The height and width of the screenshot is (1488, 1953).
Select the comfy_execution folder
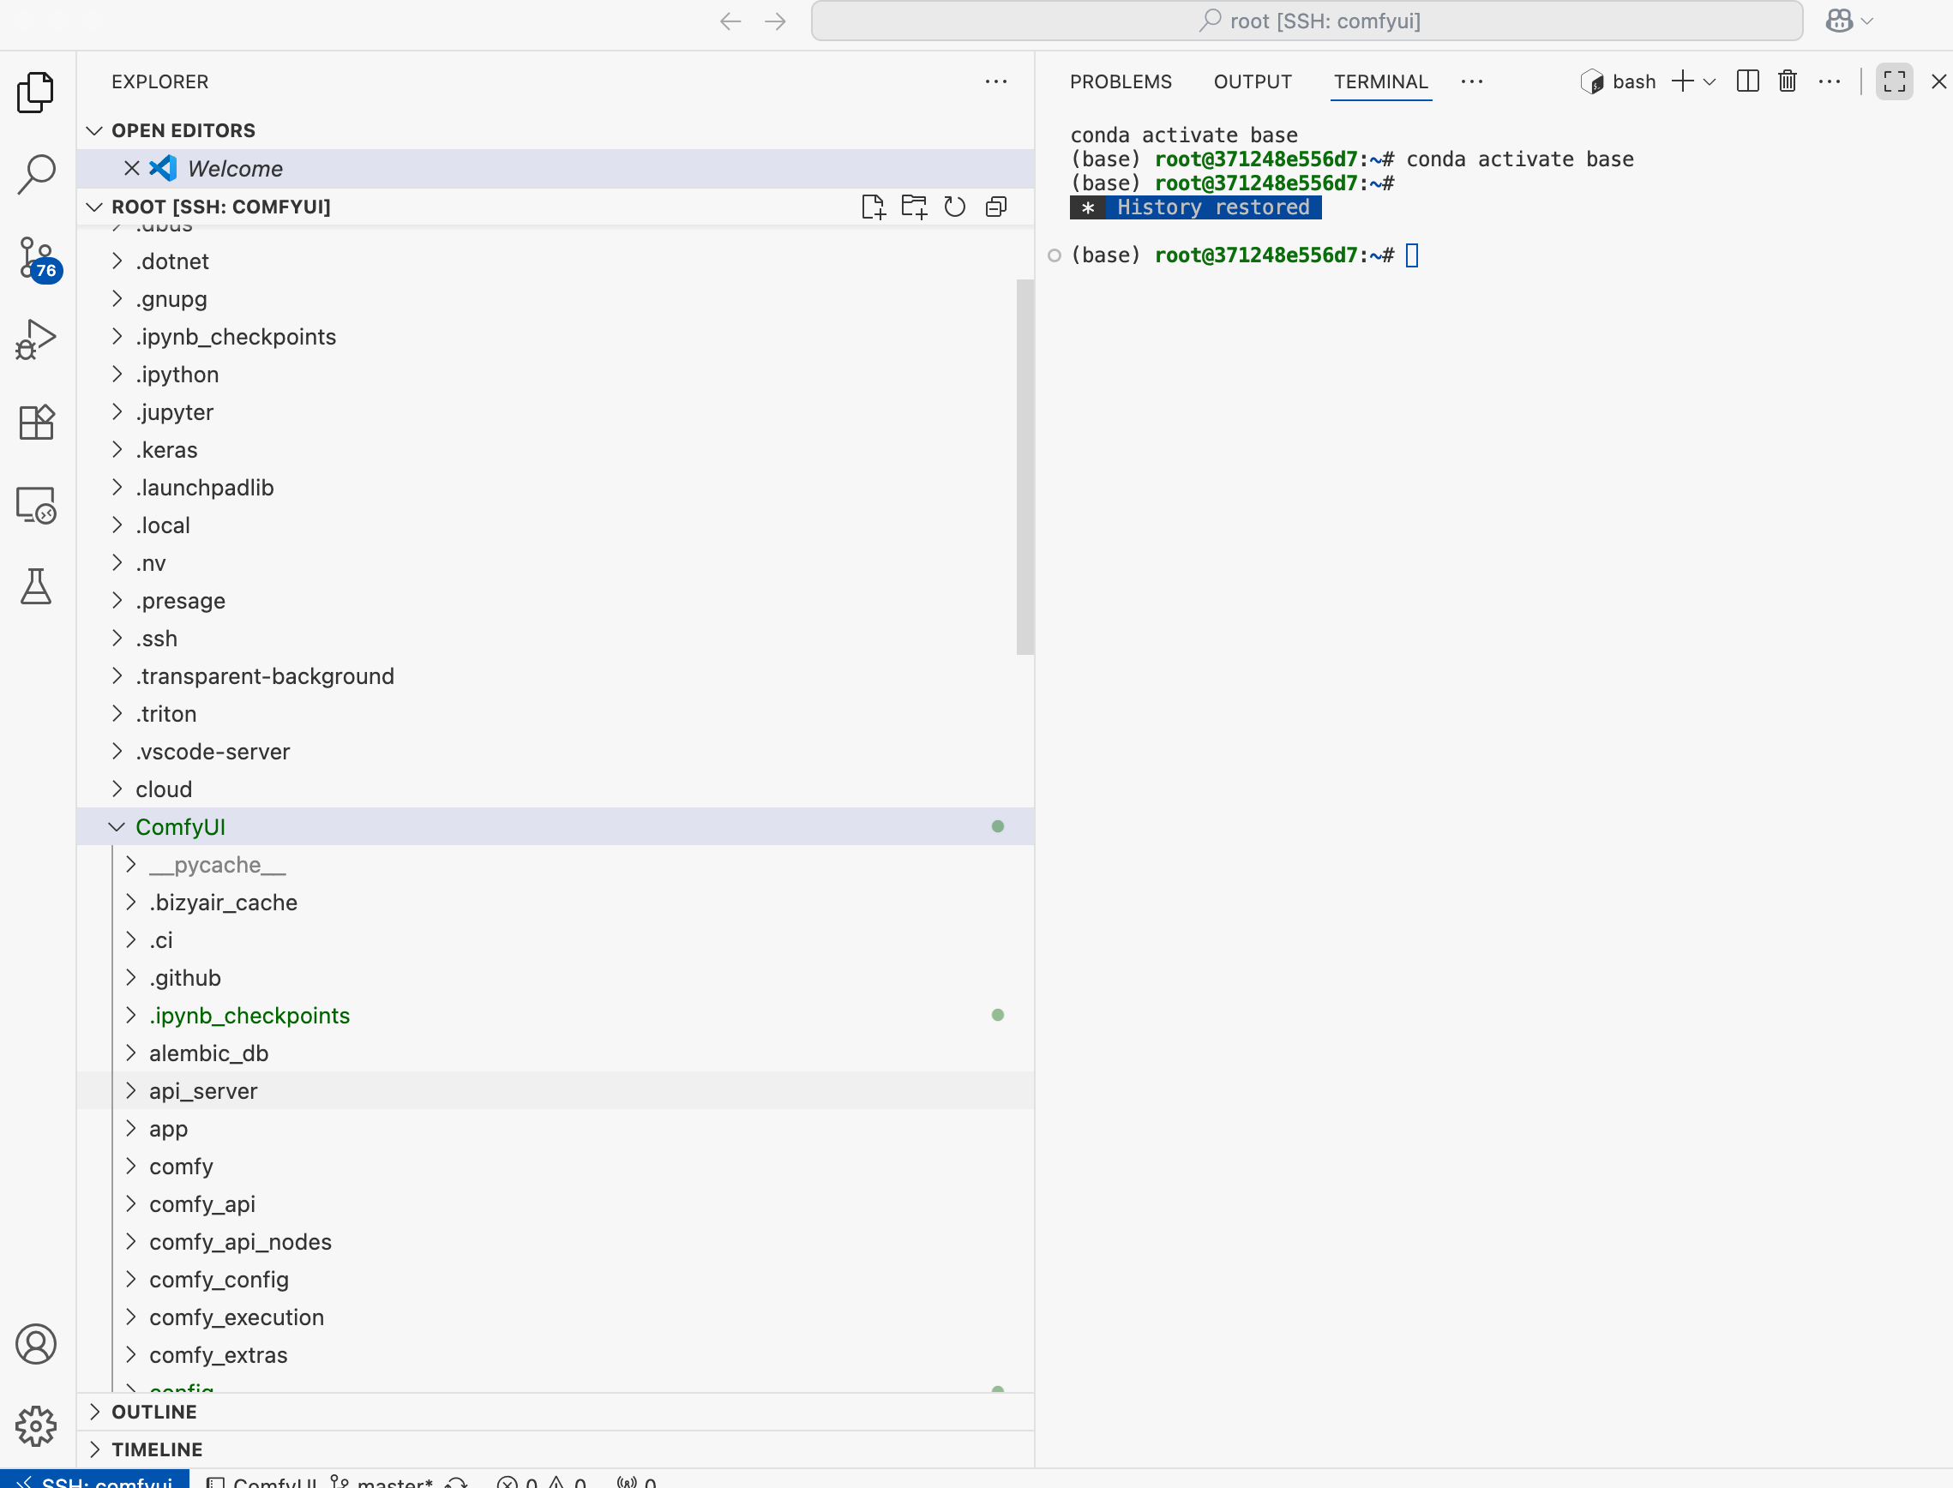(556, 1317)
